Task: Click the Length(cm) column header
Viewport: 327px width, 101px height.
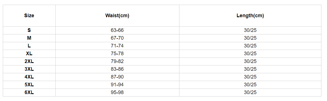Action: 250,16
